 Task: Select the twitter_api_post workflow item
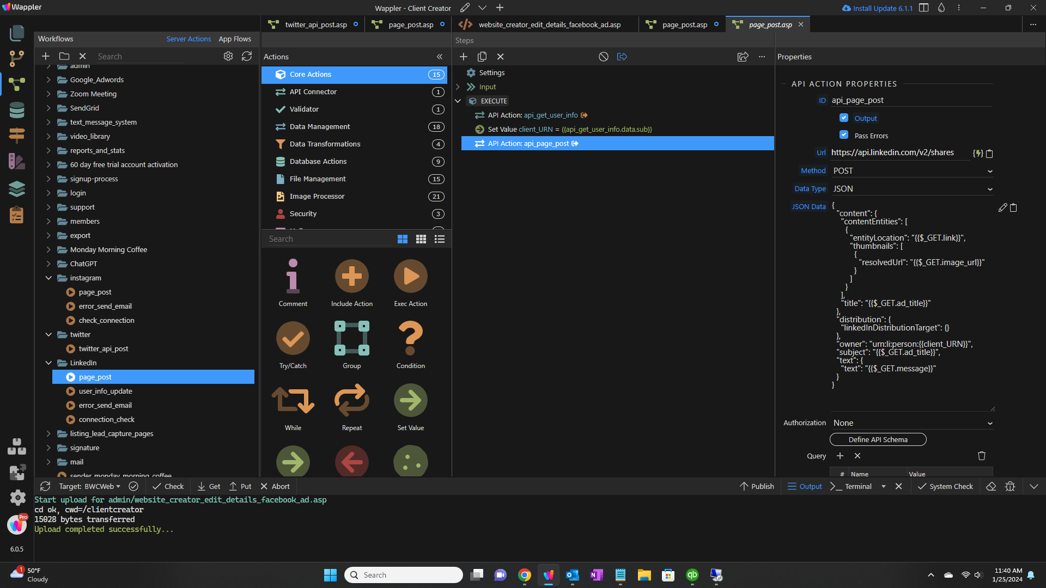point(104,348)
